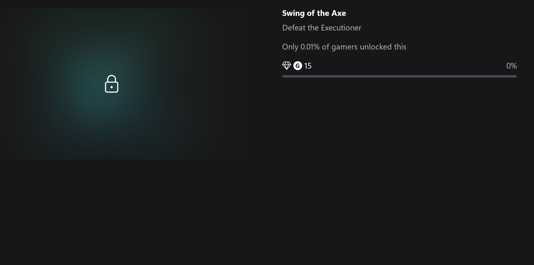Click the rarity text about gamers unlocked
Viewport: 534px width, 265px height.
point(344,47)
